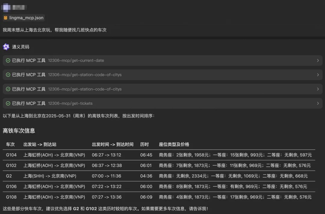Click the 04:36 duration cell
325x214 pixels.
146,176
